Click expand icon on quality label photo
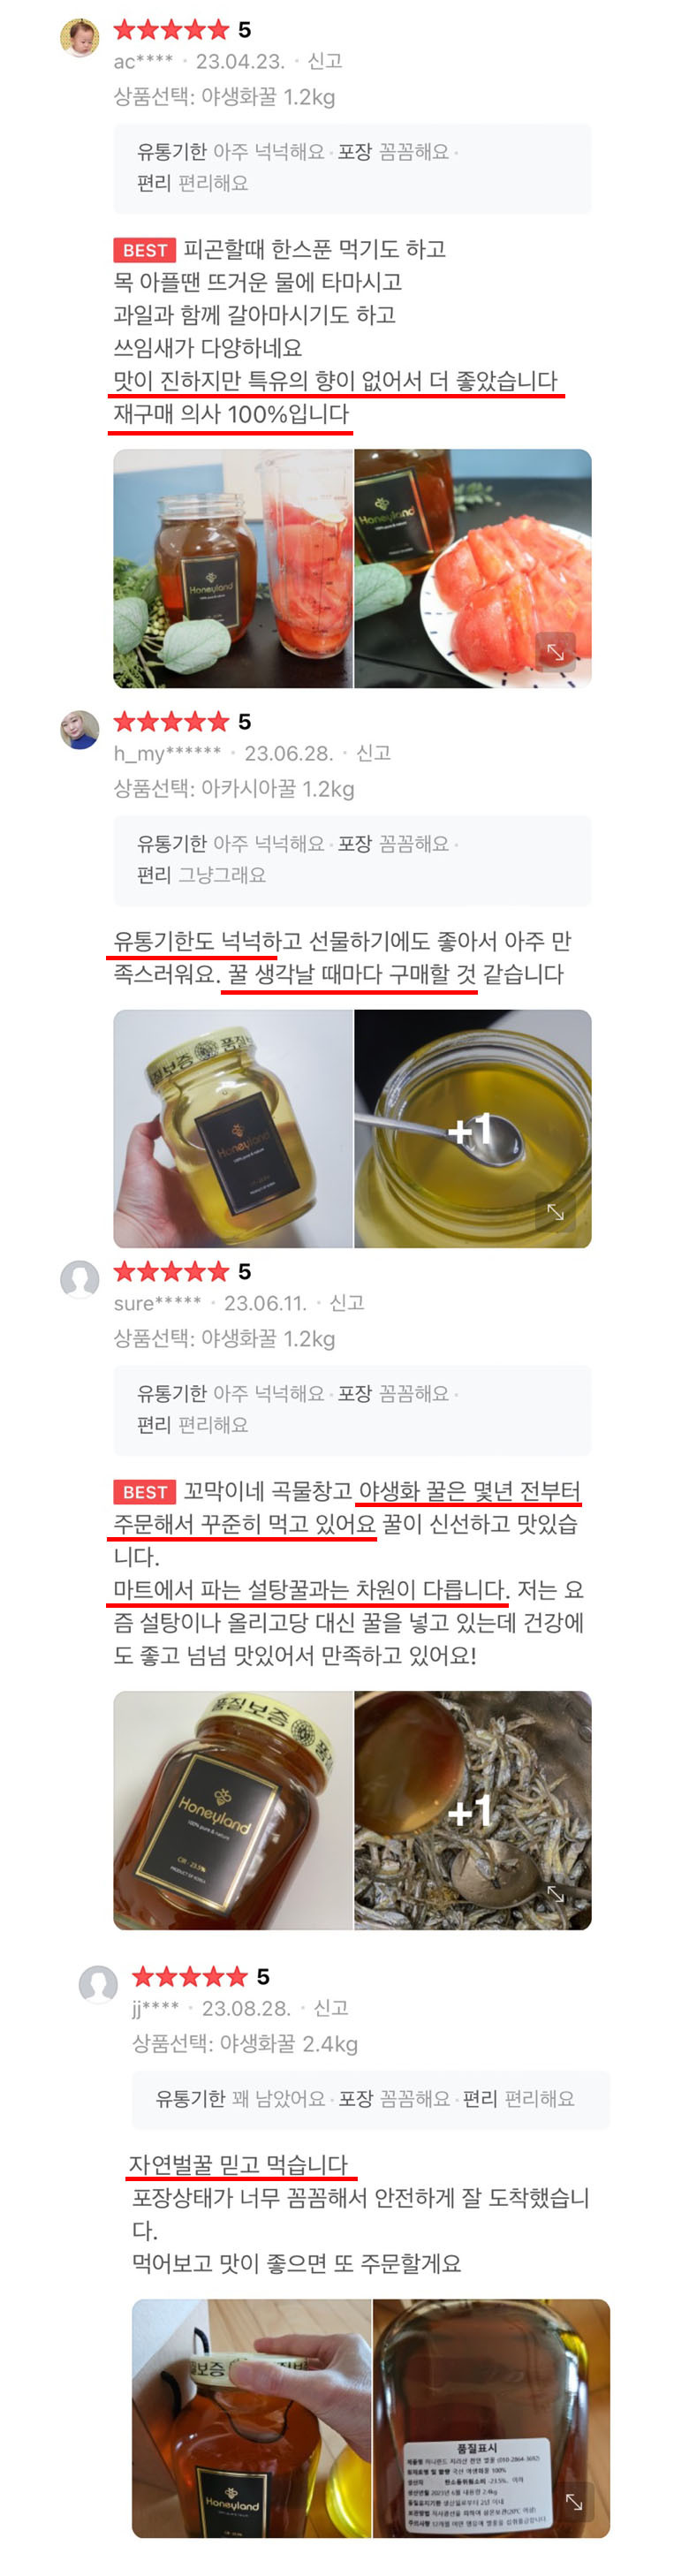Image resolution: width=689 pixels, height=2576 pixels. coord(574,2501)
